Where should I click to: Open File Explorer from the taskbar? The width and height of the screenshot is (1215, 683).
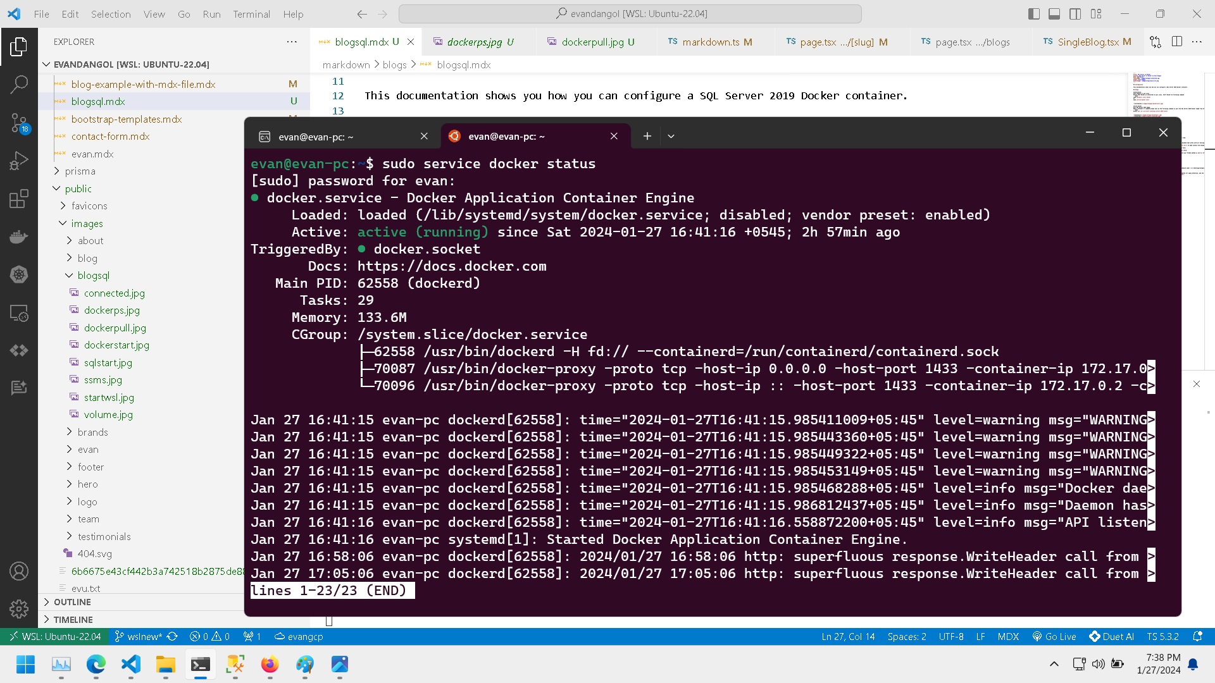coord(166,664)
